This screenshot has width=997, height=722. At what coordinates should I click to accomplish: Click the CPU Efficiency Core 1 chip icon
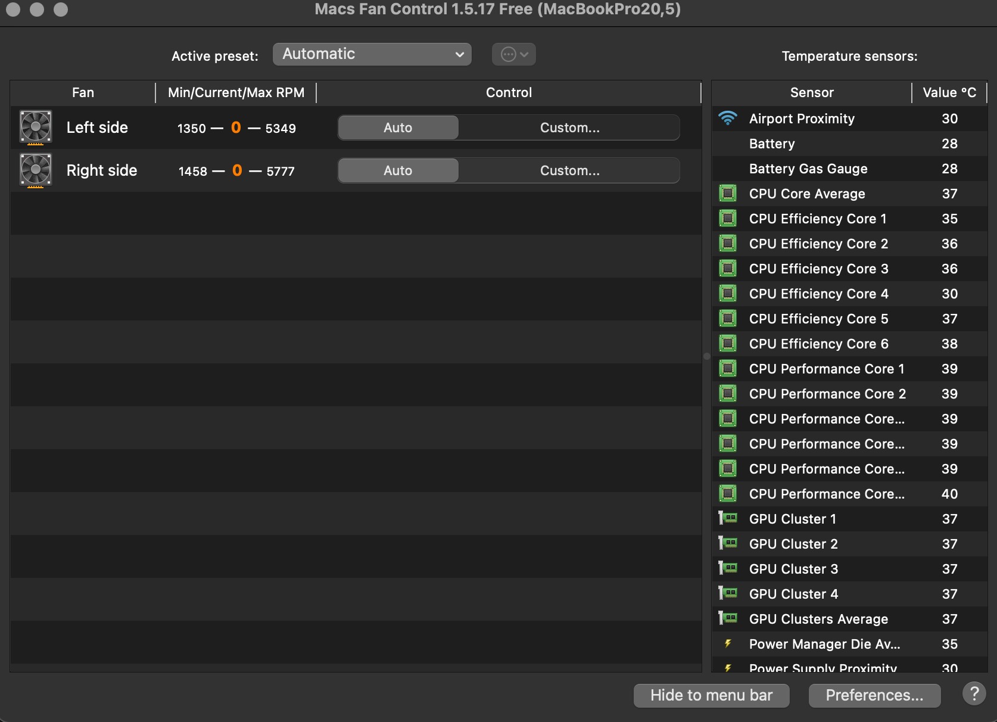728,218
